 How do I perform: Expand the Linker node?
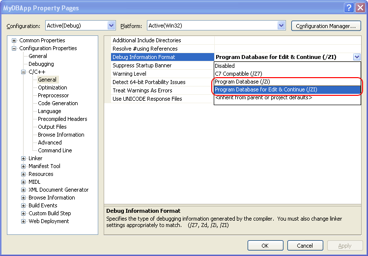23,158
